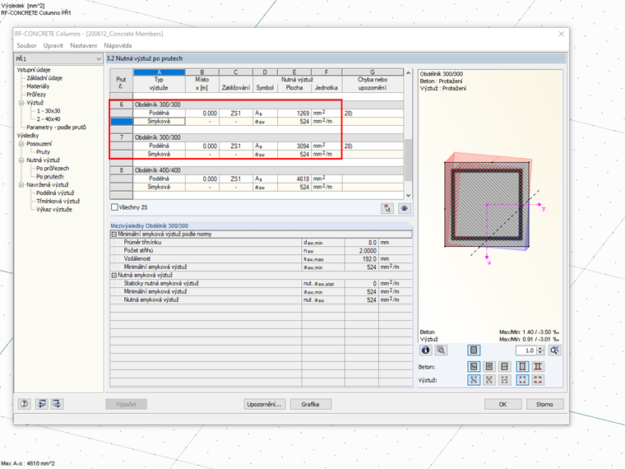The height and width of the screenshot is (469, 625).
Task: Select Parametry - podle prutů item
Action: coord(56,128)
